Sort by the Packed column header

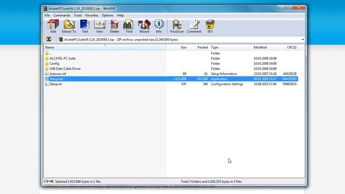click(199, 47)
